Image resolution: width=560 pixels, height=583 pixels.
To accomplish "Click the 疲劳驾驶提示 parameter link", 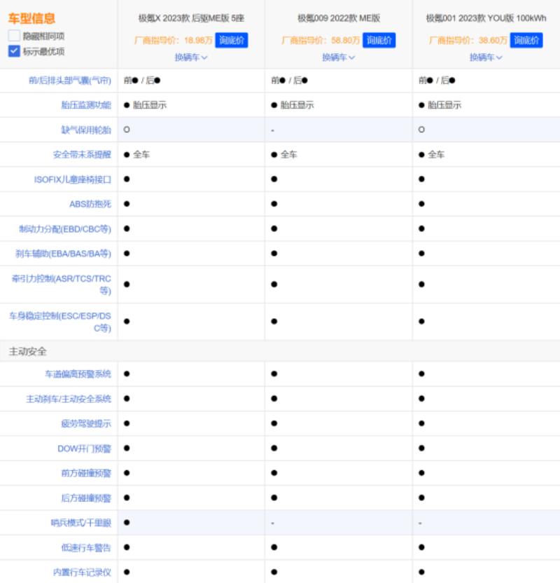I will 86,423.
